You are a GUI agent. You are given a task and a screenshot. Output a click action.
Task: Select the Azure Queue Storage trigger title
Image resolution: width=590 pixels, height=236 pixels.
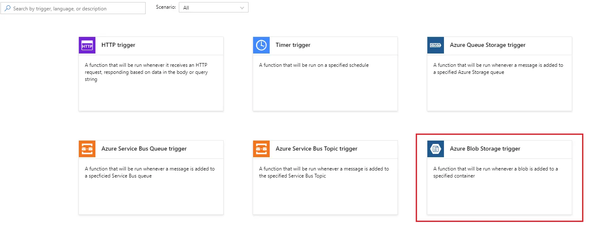click(x=488, y=45)
